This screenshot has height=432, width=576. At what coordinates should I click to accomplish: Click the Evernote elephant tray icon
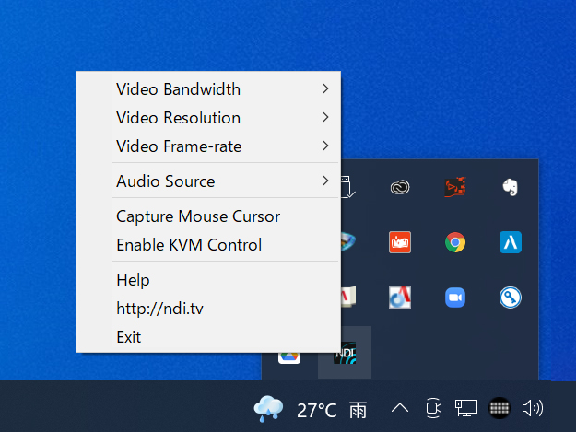510,187
